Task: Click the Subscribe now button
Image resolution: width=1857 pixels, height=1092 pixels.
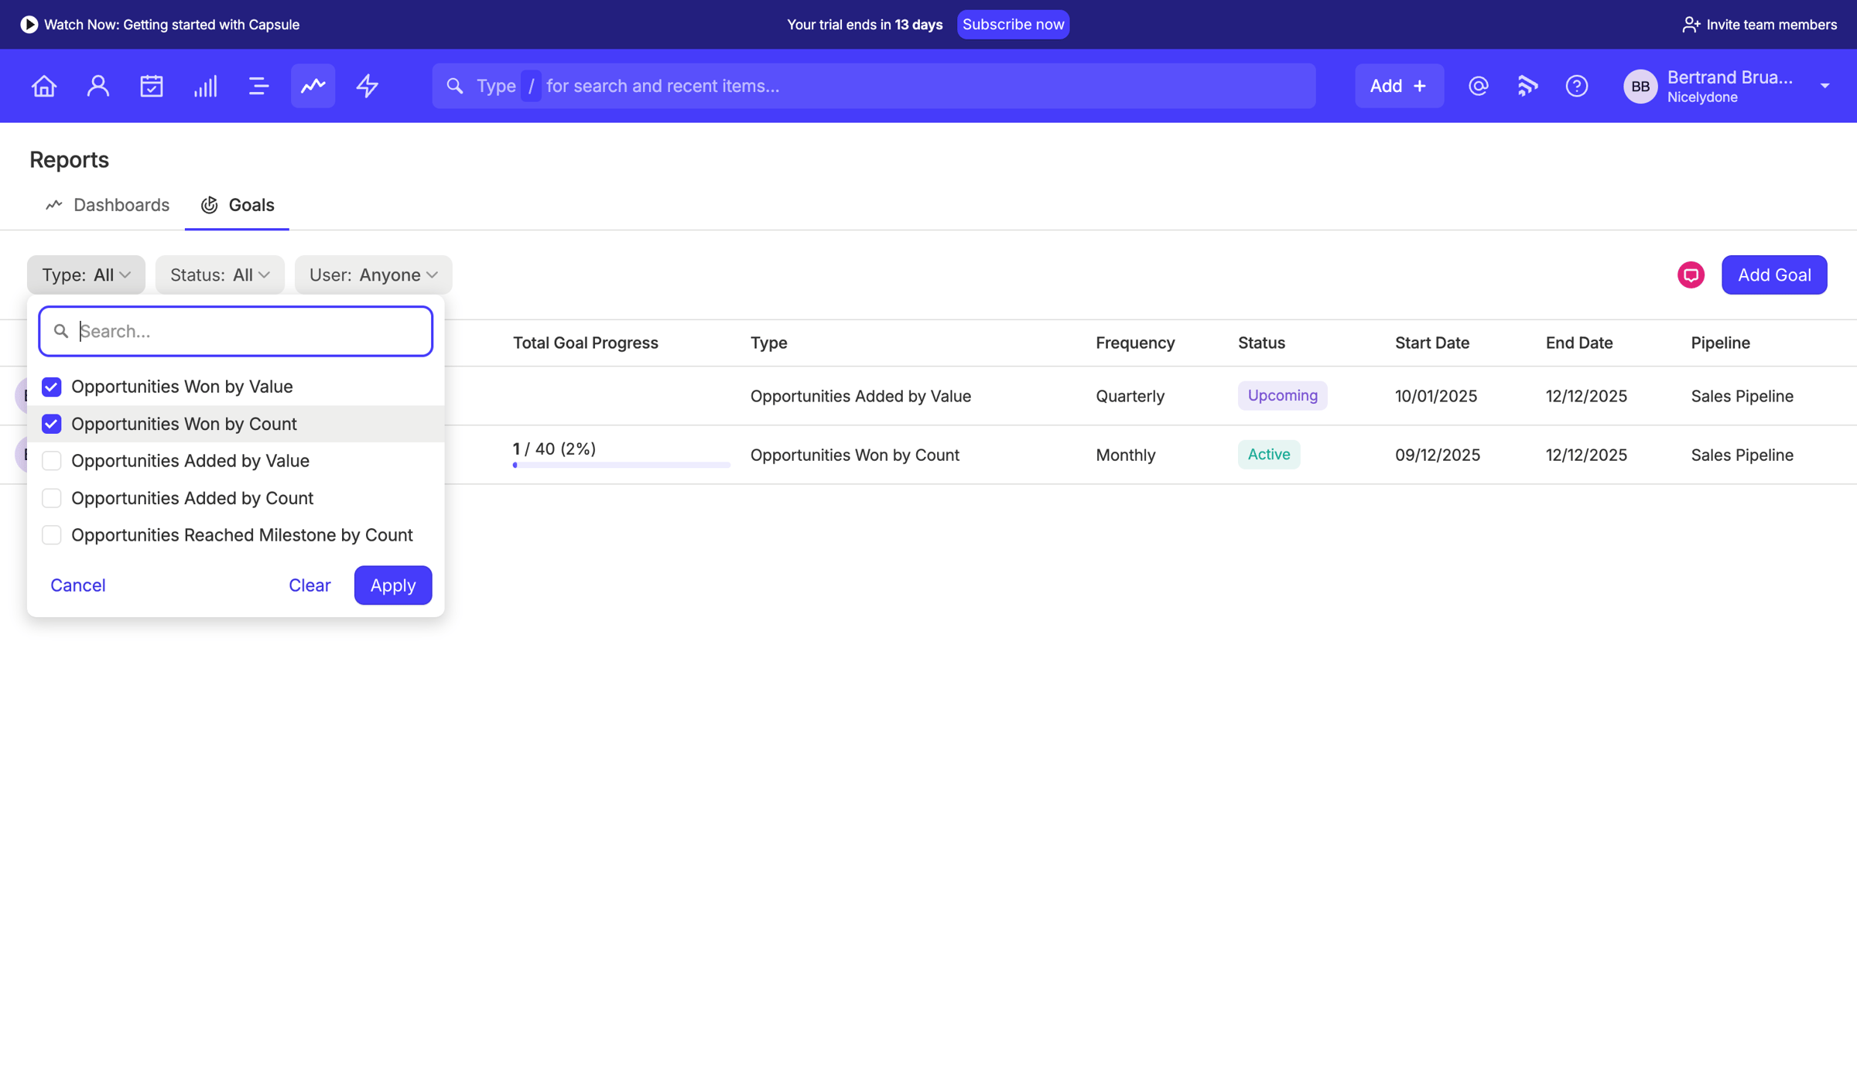Action: [x=1013, y=24]
